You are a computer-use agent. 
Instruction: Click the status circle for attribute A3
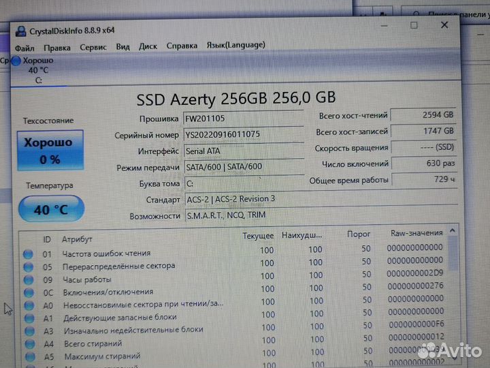30,331
